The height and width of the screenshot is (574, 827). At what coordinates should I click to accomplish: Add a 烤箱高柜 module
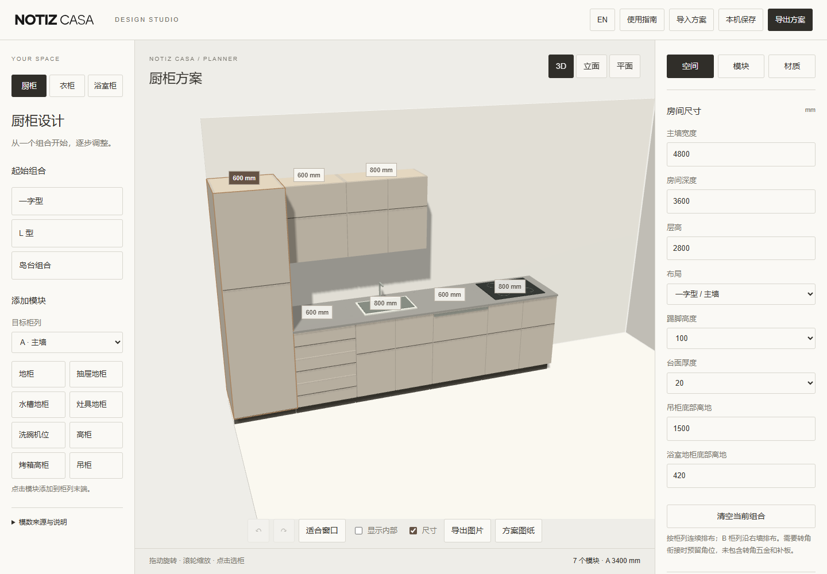[x=38, y=466]
